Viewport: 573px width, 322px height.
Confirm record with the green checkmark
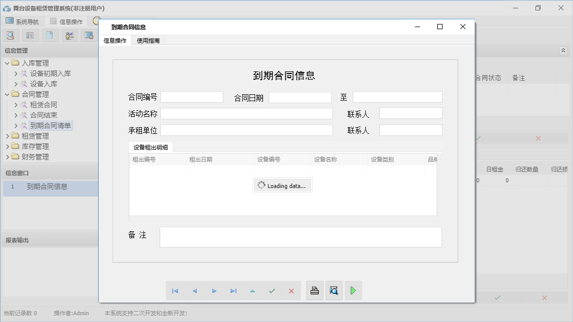[272, 291]
